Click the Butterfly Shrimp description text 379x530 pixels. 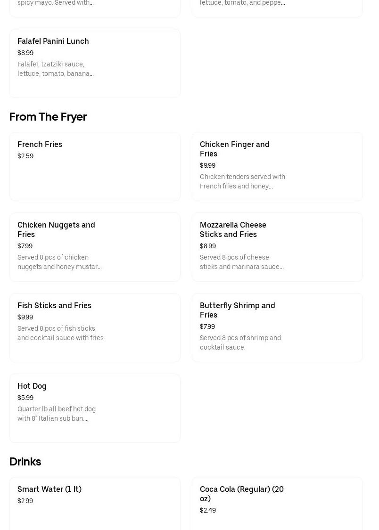pyautogui.click(x=240, y=342)
